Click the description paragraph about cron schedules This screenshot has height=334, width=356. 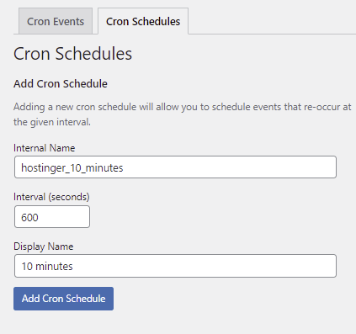pyautogui.click(x=183, y=114)
